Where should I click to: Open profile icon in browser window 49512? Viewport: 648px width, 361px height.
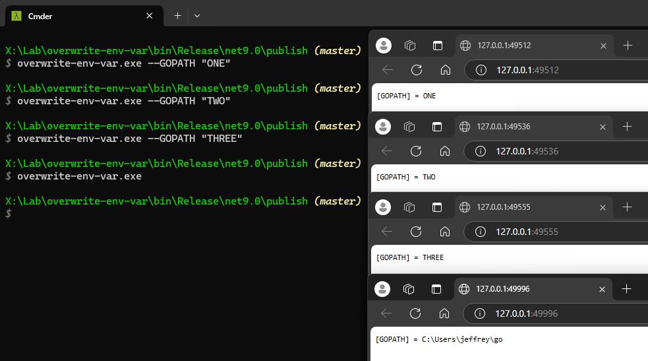(384, 46)
